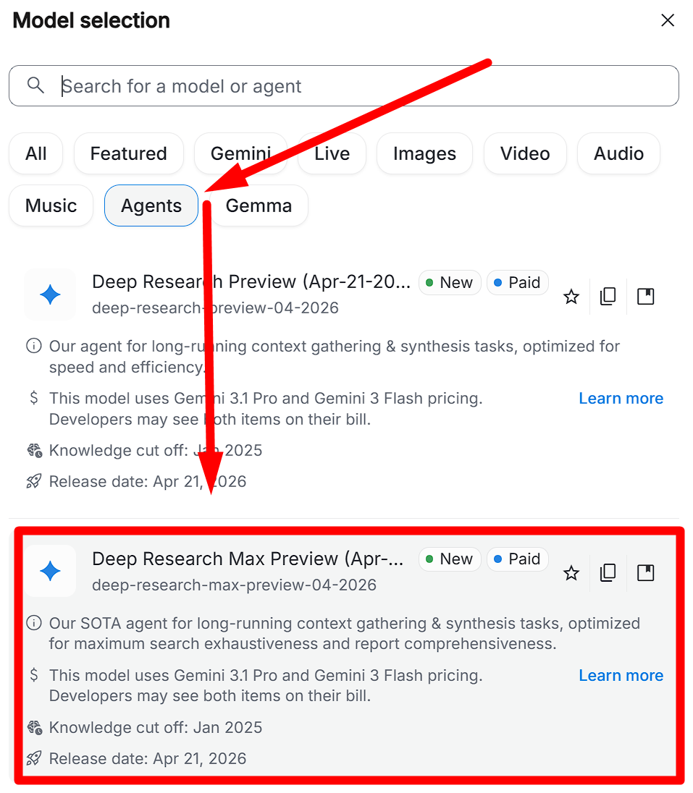Image resolution: width=693 pixels, height=793 pixels.
Task: Switch to the Featured filter
Action: (128, 153)
